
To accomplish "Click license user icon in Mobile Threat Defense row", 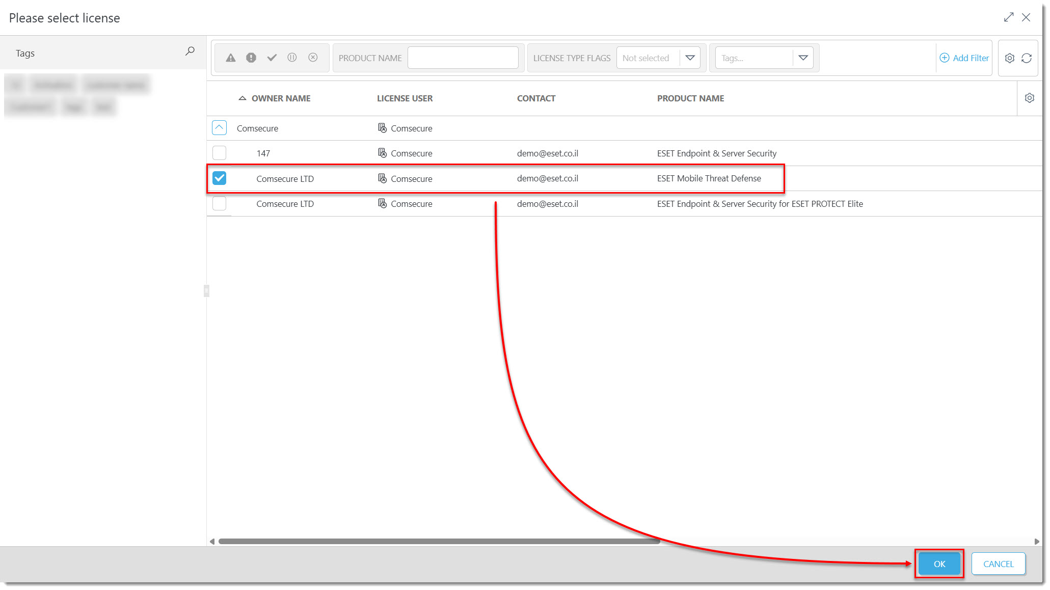I will point(382,178).
